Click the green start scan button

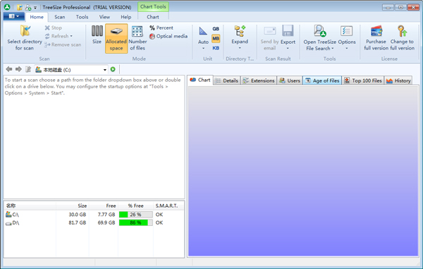tap(113, 69)
